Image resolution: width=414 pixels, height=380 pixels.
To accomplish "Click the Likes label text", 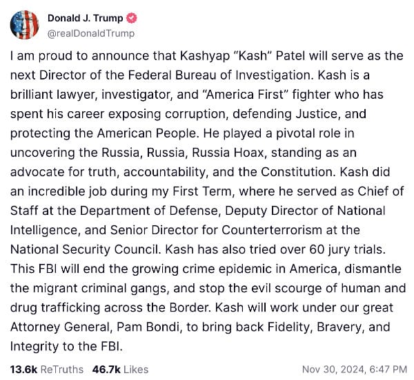I will tap(136, 369).
